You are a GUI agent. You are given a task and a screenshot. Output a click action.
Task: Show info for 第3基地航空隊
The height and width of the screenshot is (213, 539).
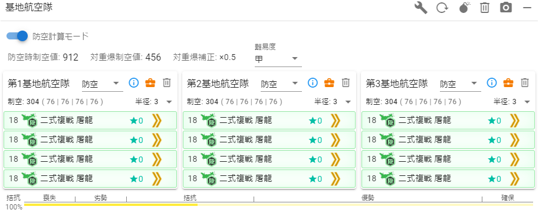point(492,82)
